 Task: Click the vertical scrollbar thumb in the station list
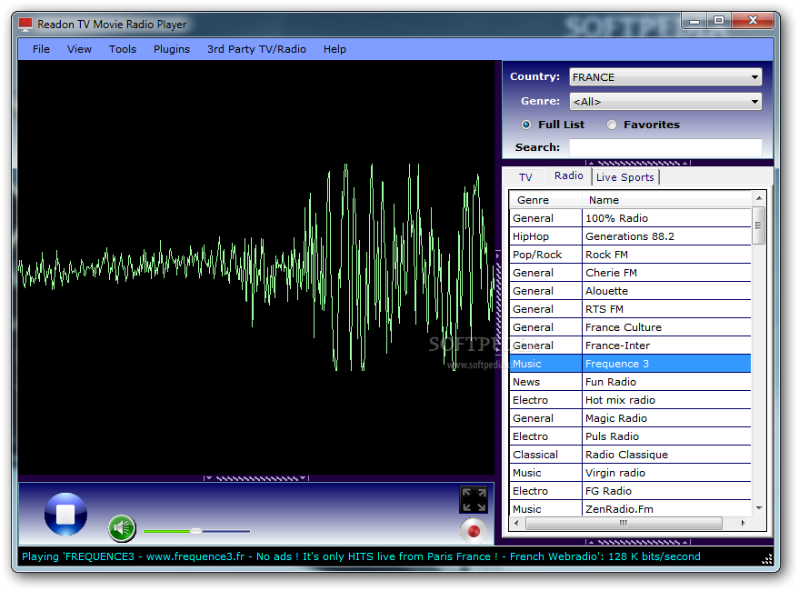click(759, 225)
